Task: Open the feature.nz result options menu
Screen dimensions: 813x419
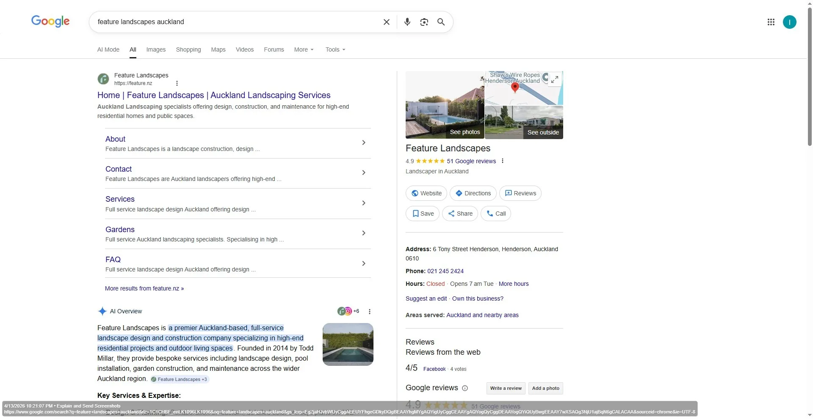Action: [177, 83]
